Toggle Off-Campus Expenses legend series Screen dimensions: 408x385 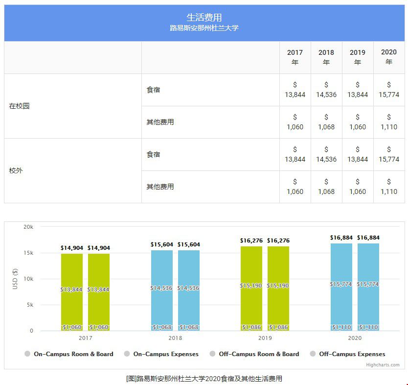[348, 354]
